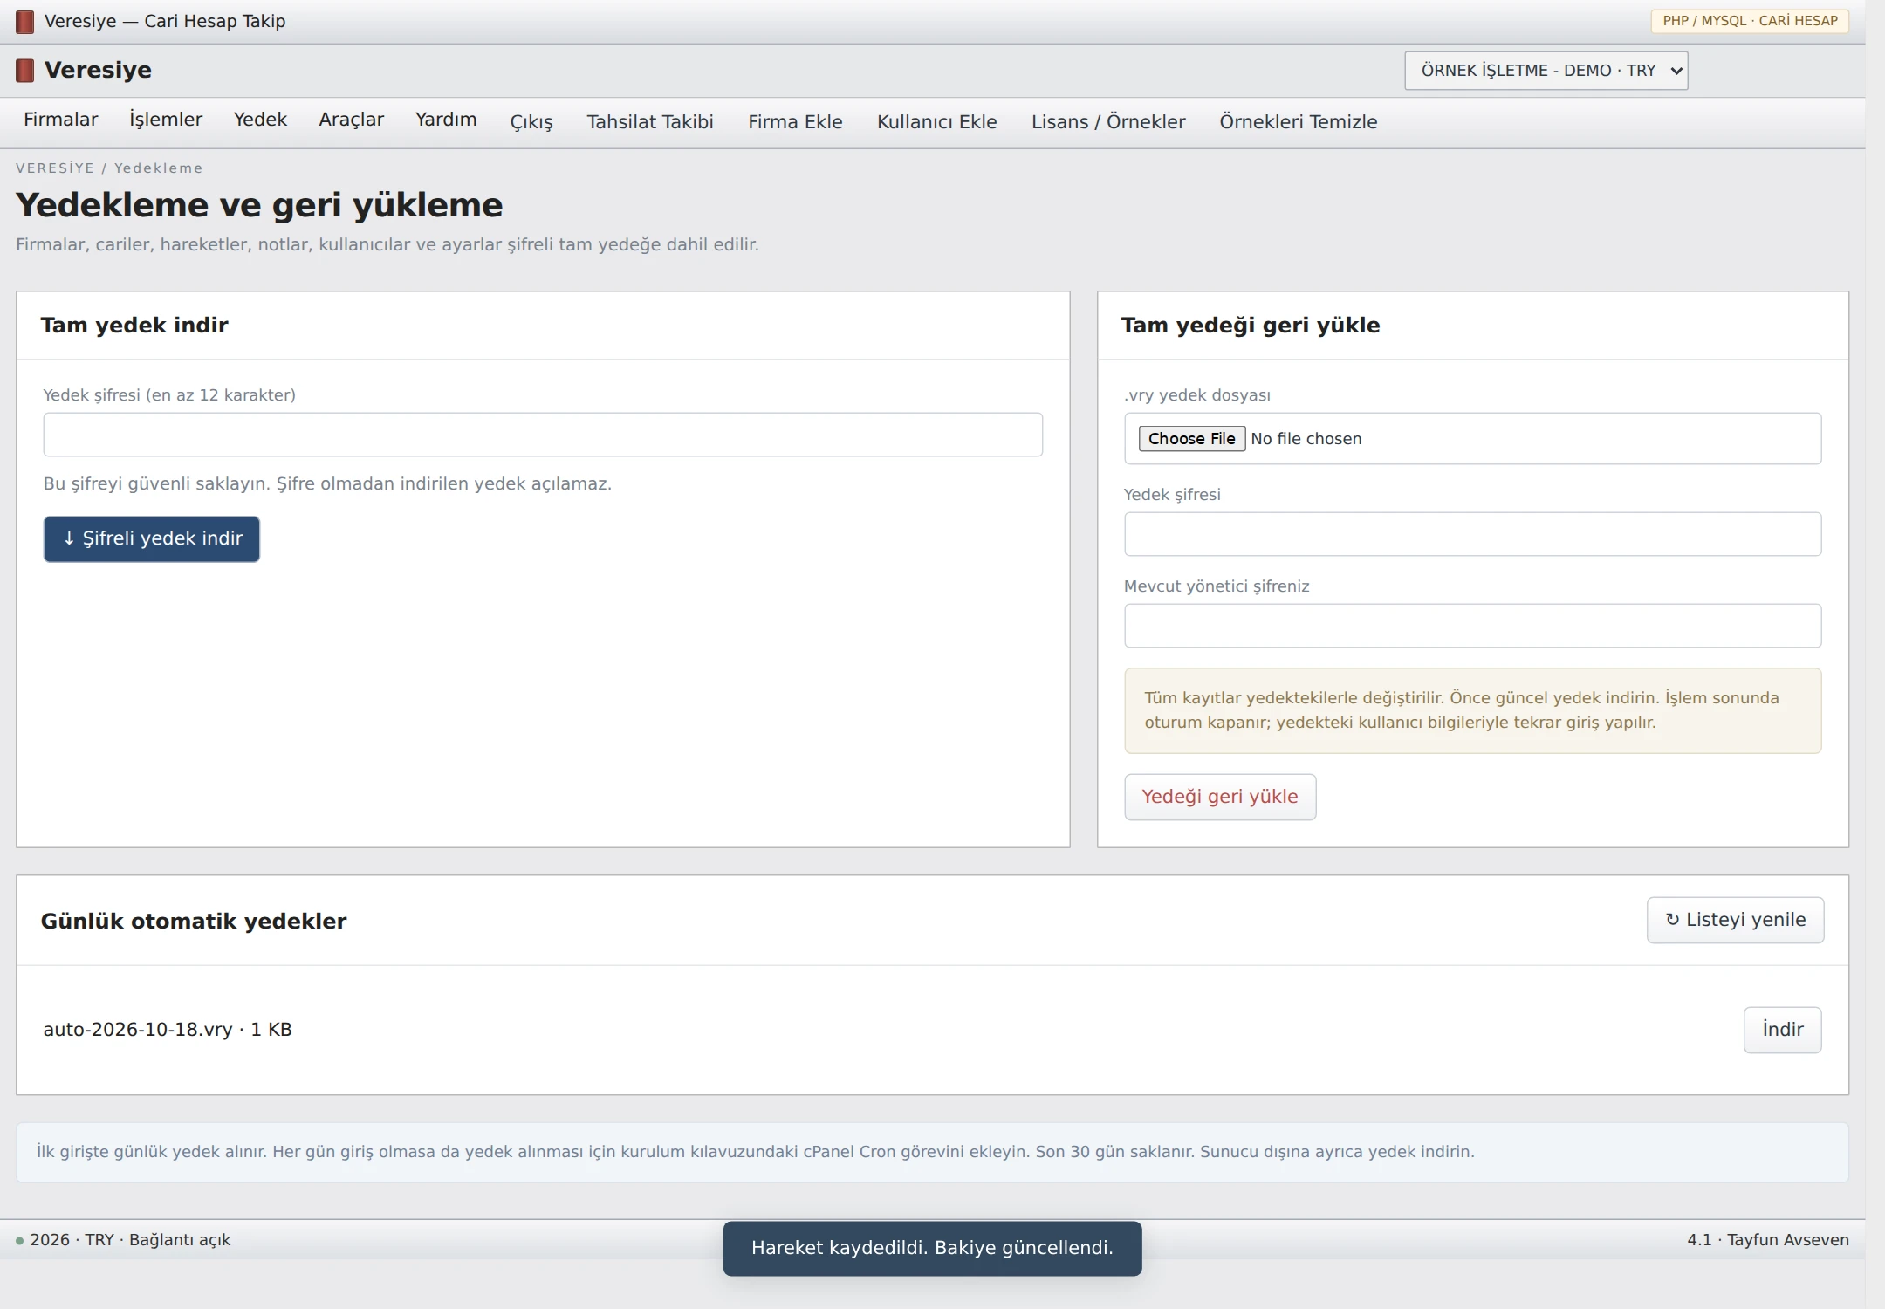Open the Firma Ekle page
Image resolution: width=1885 pixels, height=1309 pixels.
795,122
